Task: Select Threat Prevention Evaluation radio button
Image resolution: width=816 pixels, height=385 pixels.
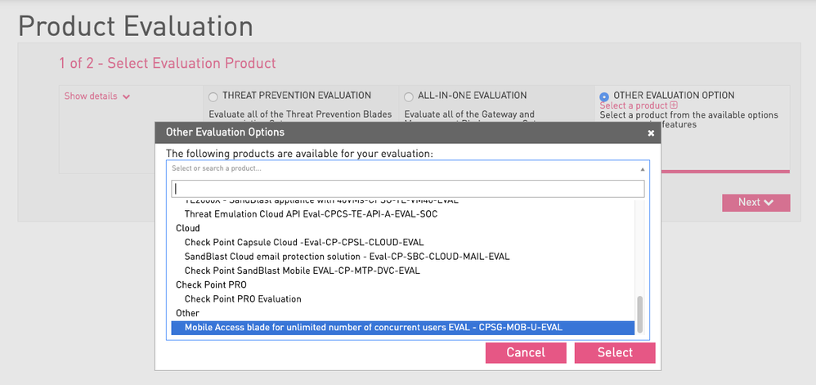Action: tap(213, 96)
